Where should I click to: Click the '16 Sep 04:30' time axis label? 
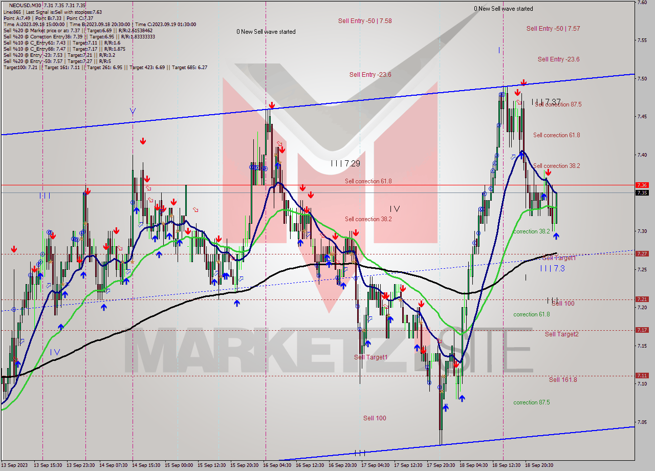click(x=278, y=465)
